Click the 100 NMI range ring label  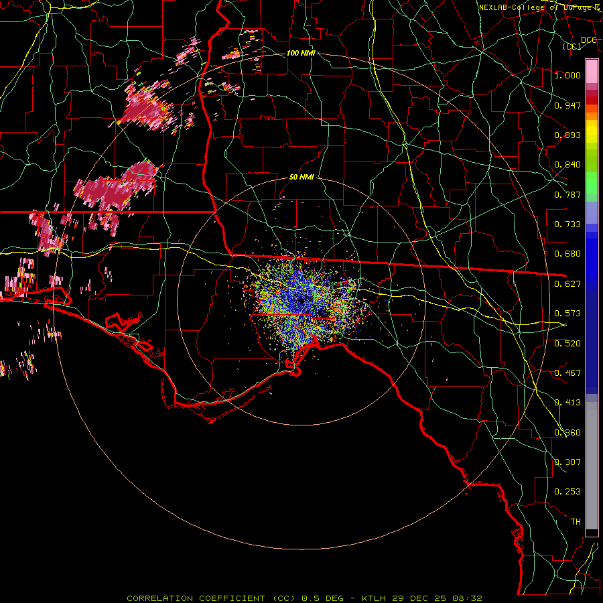[301, 53]
